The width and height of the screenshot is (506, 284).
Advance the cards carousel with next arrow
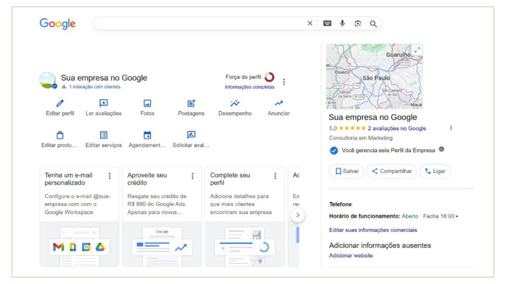coord(297,215)
